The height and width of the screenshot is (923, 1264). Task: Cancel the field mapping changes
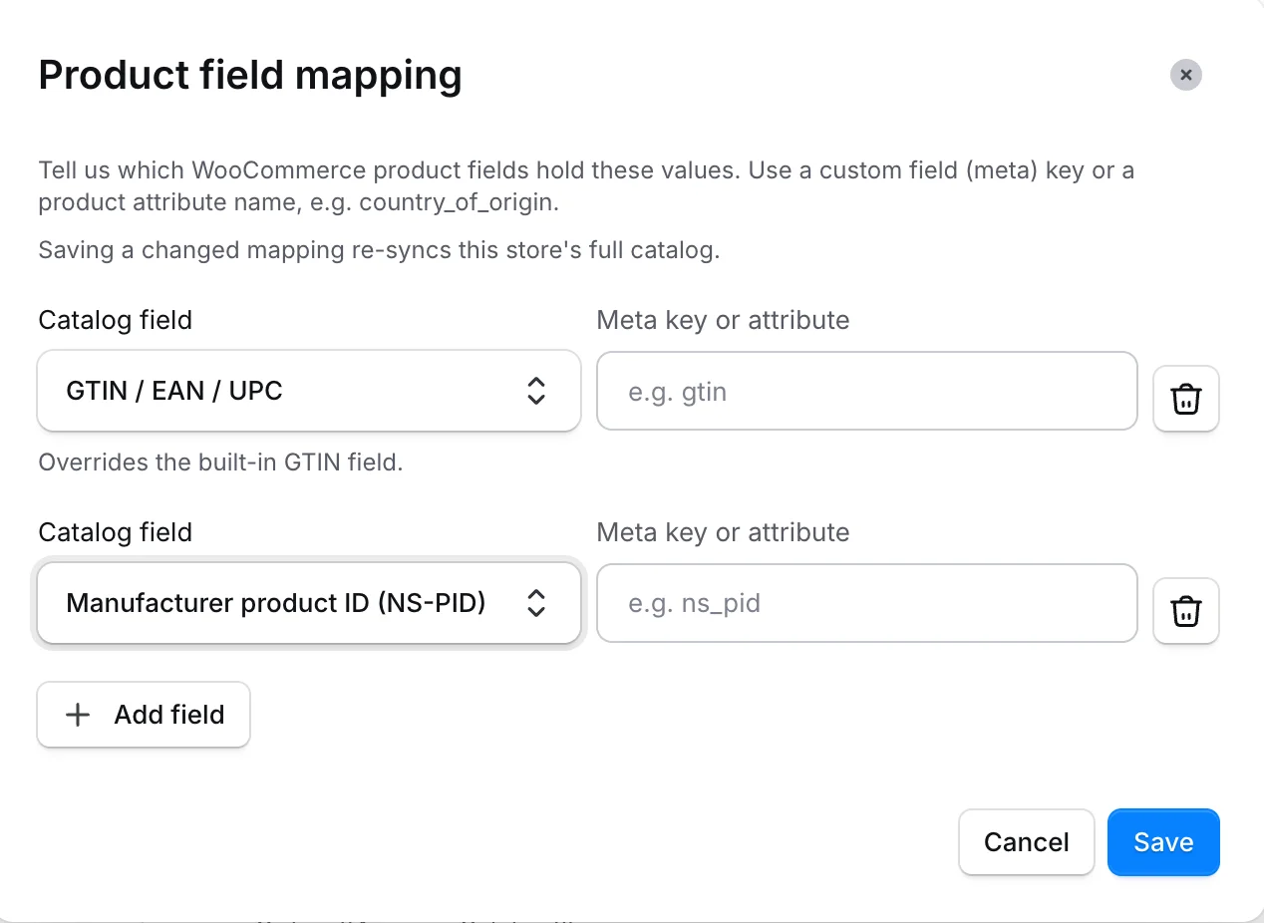1027,842
